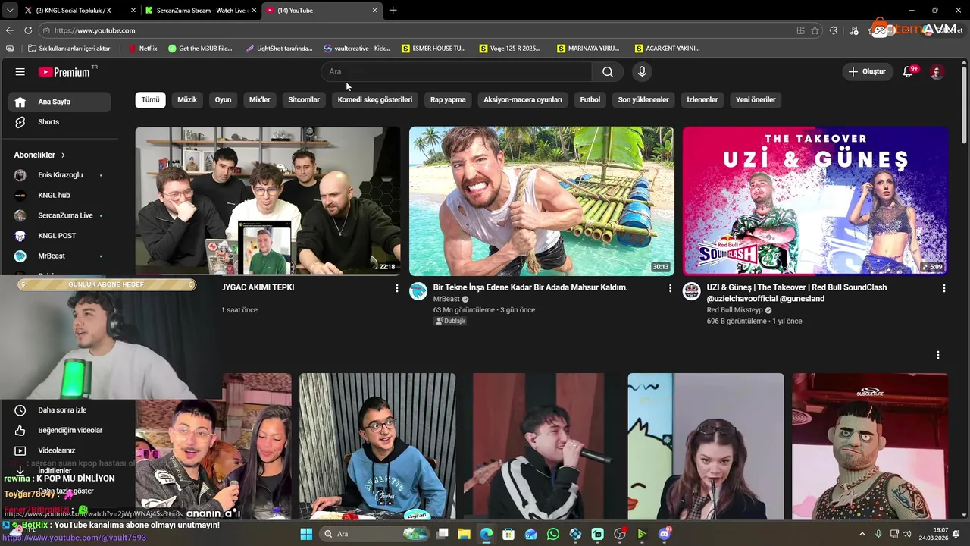The image size is (970, 546).
Task: Open the Voge 125 R 2025 bookmark
Action: [510, 49]
